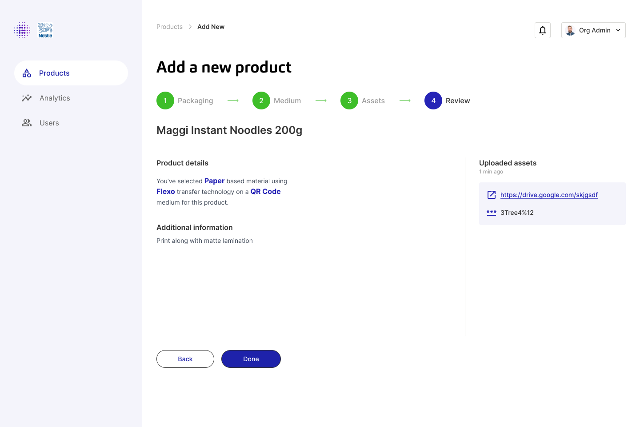Click the Products shapes icon in sidebar
The image size is (640, 427).
click(27, 73)
